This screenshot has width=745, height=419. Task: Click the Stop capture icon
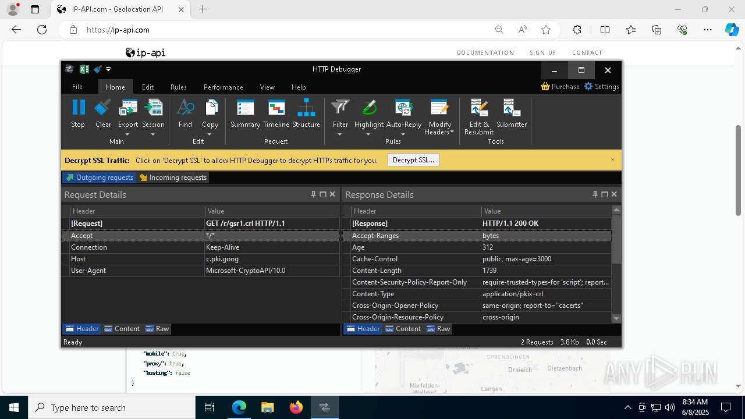tap(78, 108)
